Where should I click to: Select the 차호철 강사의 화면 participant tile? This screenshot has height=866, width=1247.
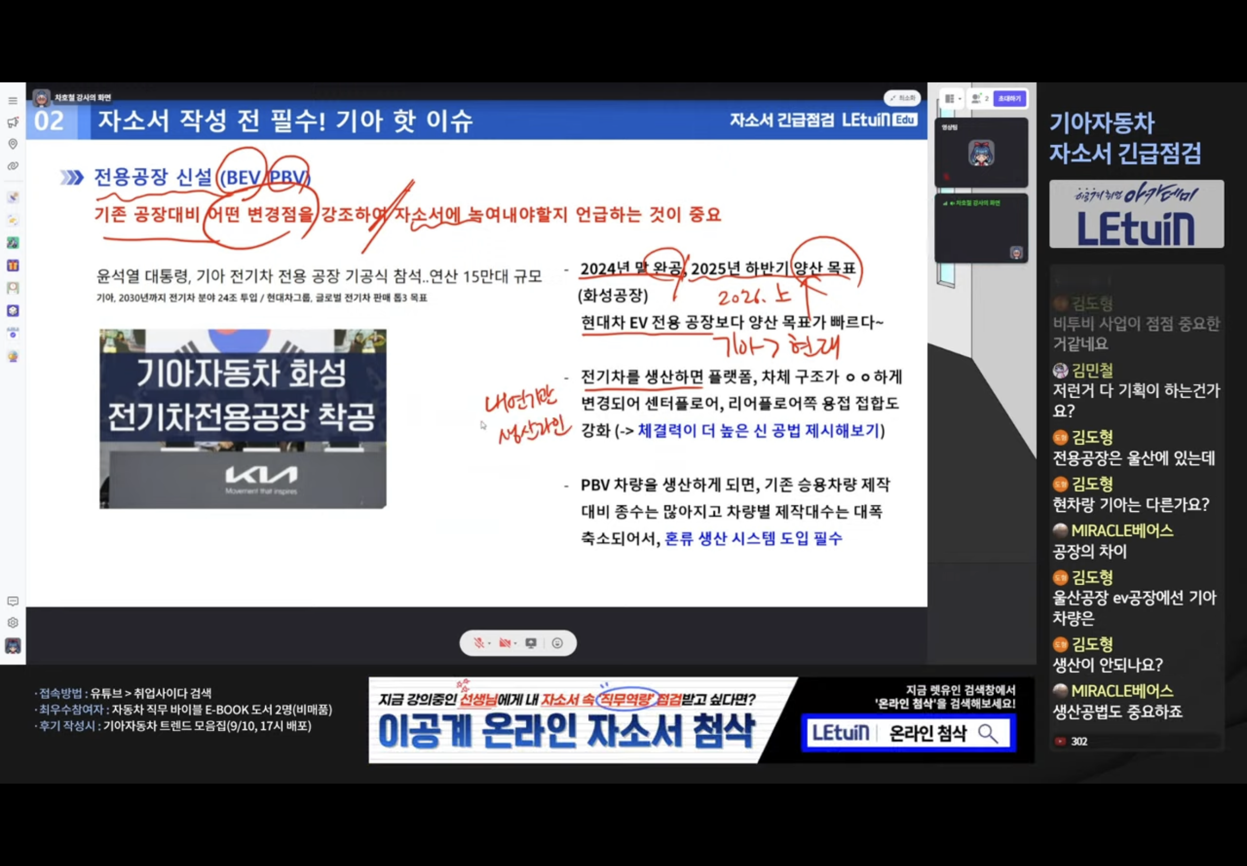click(x=981, y=229)
